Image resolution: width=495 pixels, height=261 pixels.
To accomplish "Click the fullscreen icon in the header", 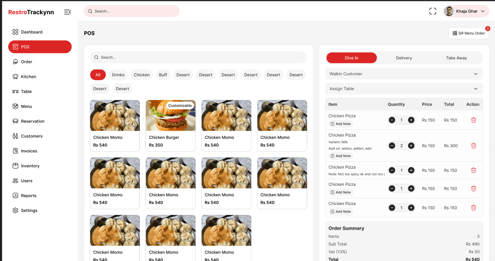I will (x=433, y=11).
